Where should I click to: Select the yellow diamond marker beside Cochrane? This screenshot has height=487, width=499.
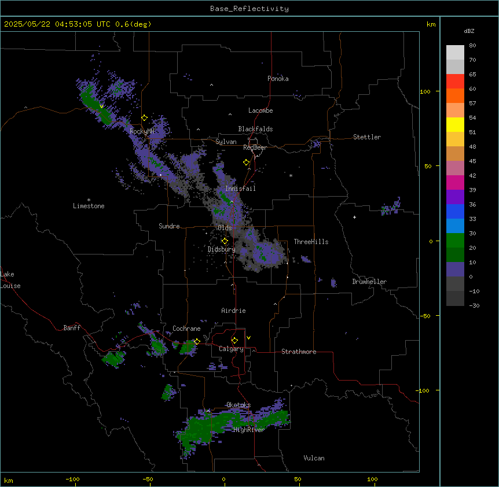[x=197, y=342]
